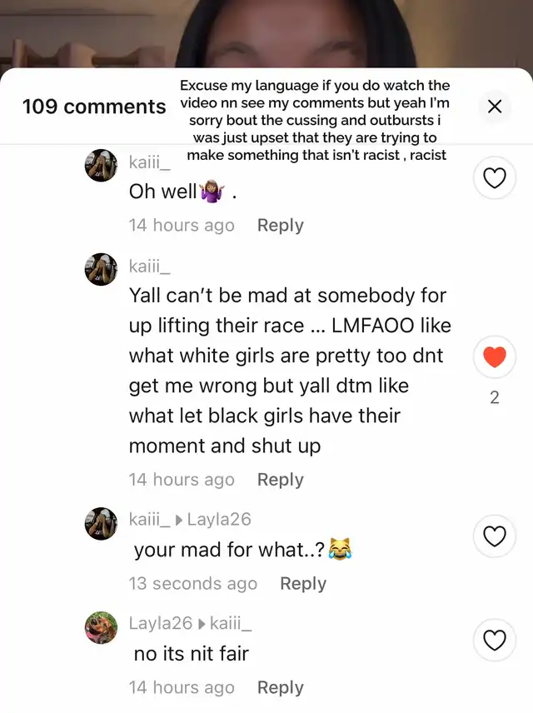Like the "your mad for what..?" comment
This screenshot has width=533, height=713.
coord(495,536)
